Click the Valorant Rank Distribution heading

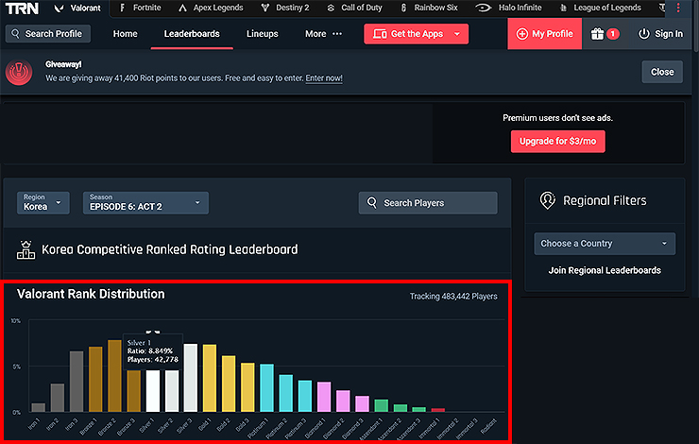pos(91,294)
